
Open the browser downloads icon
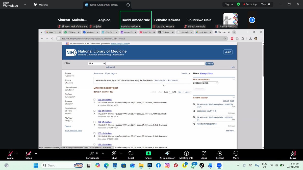pos(250,39)
